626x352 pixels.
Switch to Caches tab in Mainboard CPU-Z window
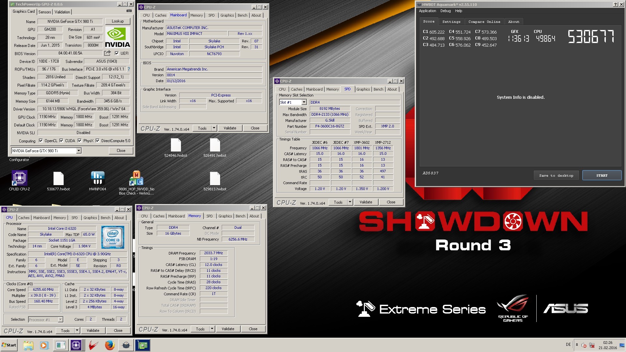coord(160,15)
